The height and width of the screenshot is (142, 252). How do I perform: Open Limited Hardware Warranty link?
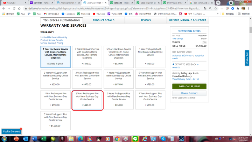point(54,37)
